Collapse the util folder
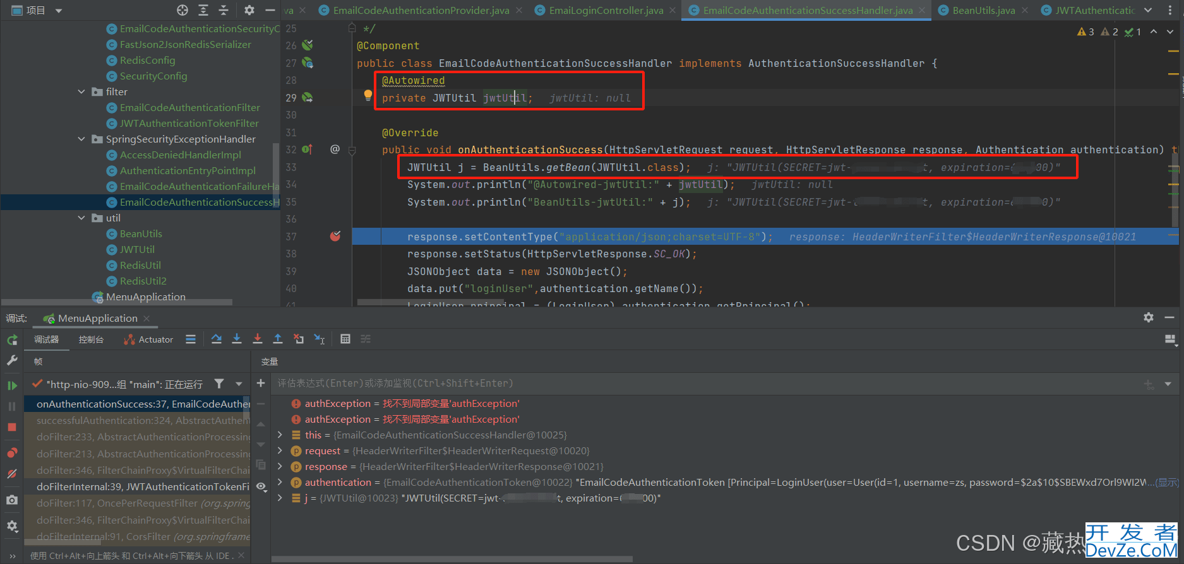 tap(81, 218)
